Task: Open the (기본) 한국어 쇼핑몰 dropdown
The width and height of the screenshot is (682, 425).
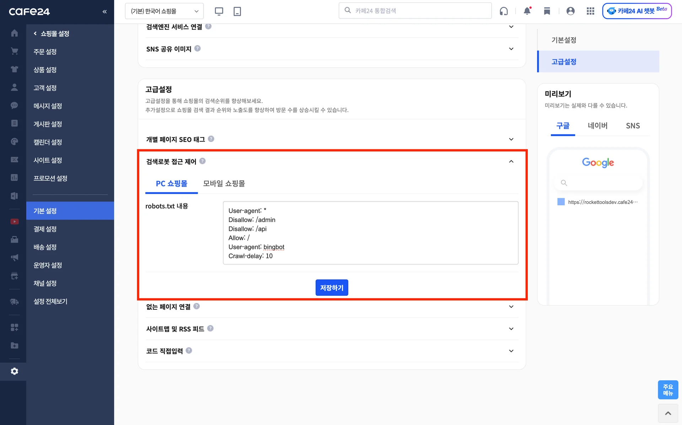Action: (x=163, y=11)
